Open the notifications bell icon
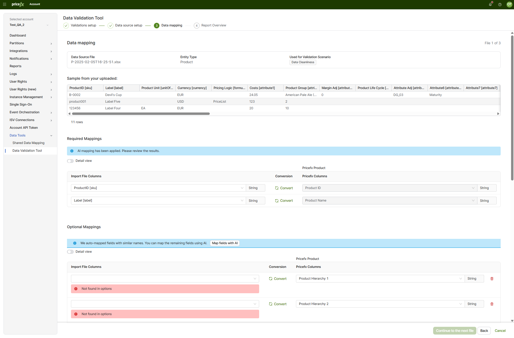Viewport: 514px width, 338px height. click(x=490, y=4)
